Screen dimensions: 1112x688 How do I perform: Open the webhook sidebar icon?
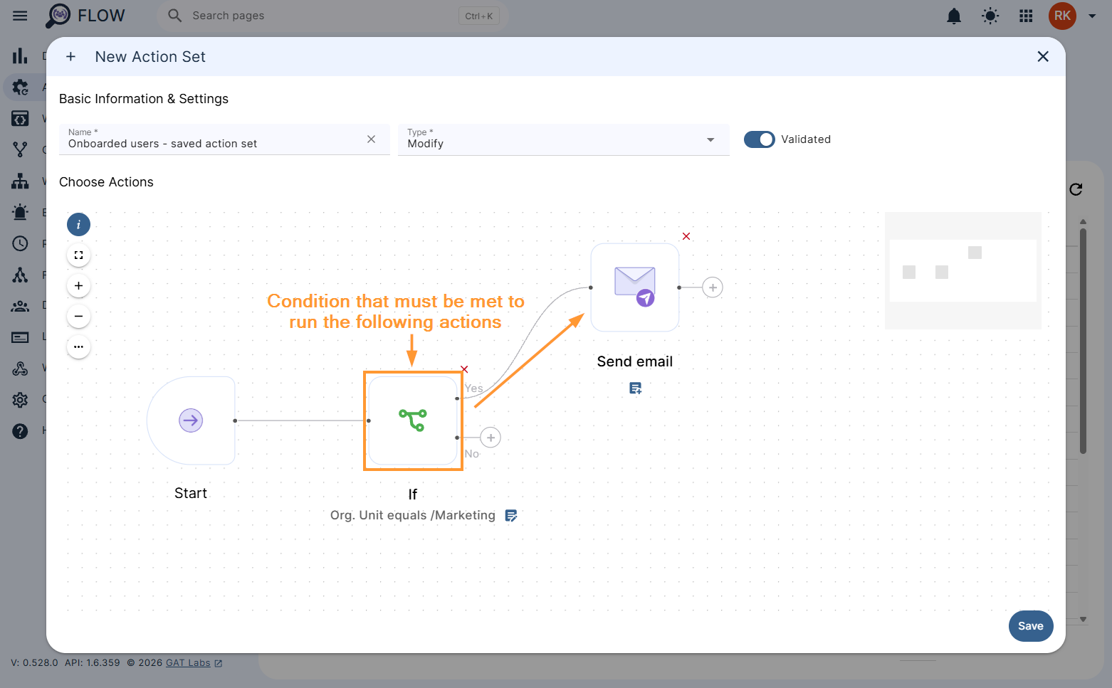(x=20, y=368)
